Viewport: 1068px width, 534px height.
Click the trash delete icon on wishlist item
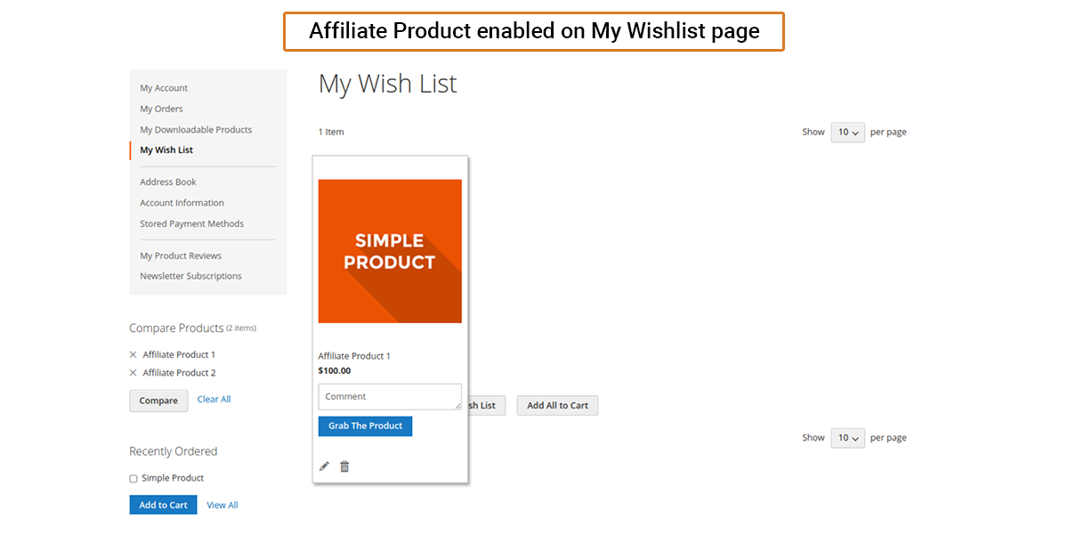(x=344, y=466)
